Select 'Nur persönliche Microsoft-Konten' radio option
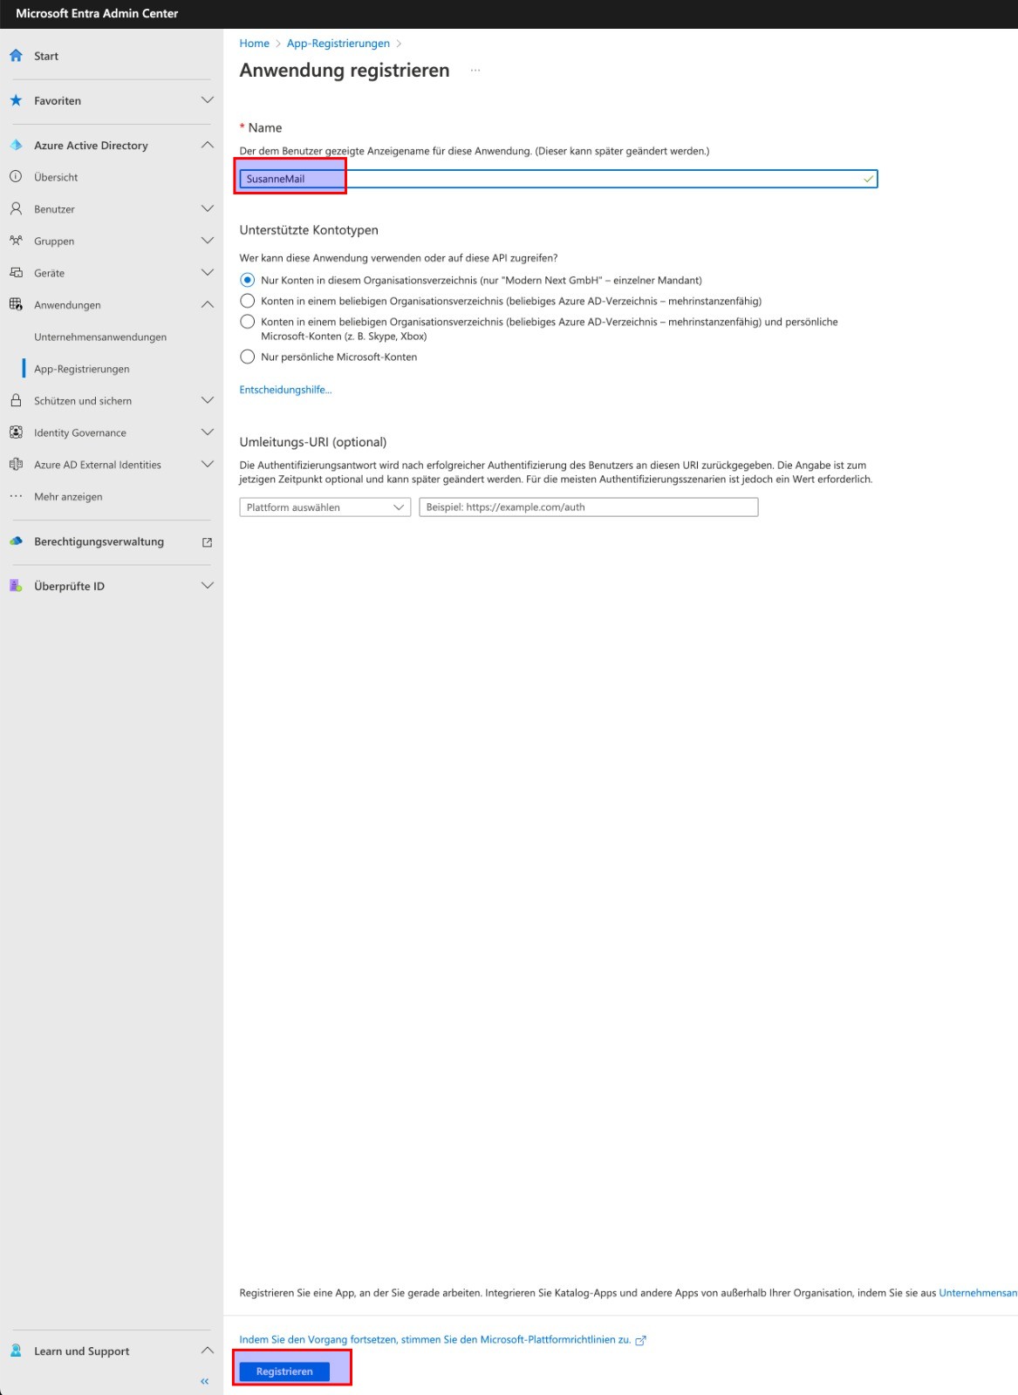Image resolution: width=1018 pixels, height=1395 pixels. click(248, 357)
